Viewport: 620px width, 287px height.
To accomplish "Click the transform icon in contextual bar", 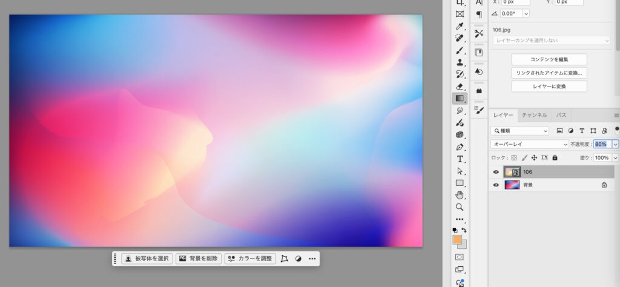I will tap(285, 259).
